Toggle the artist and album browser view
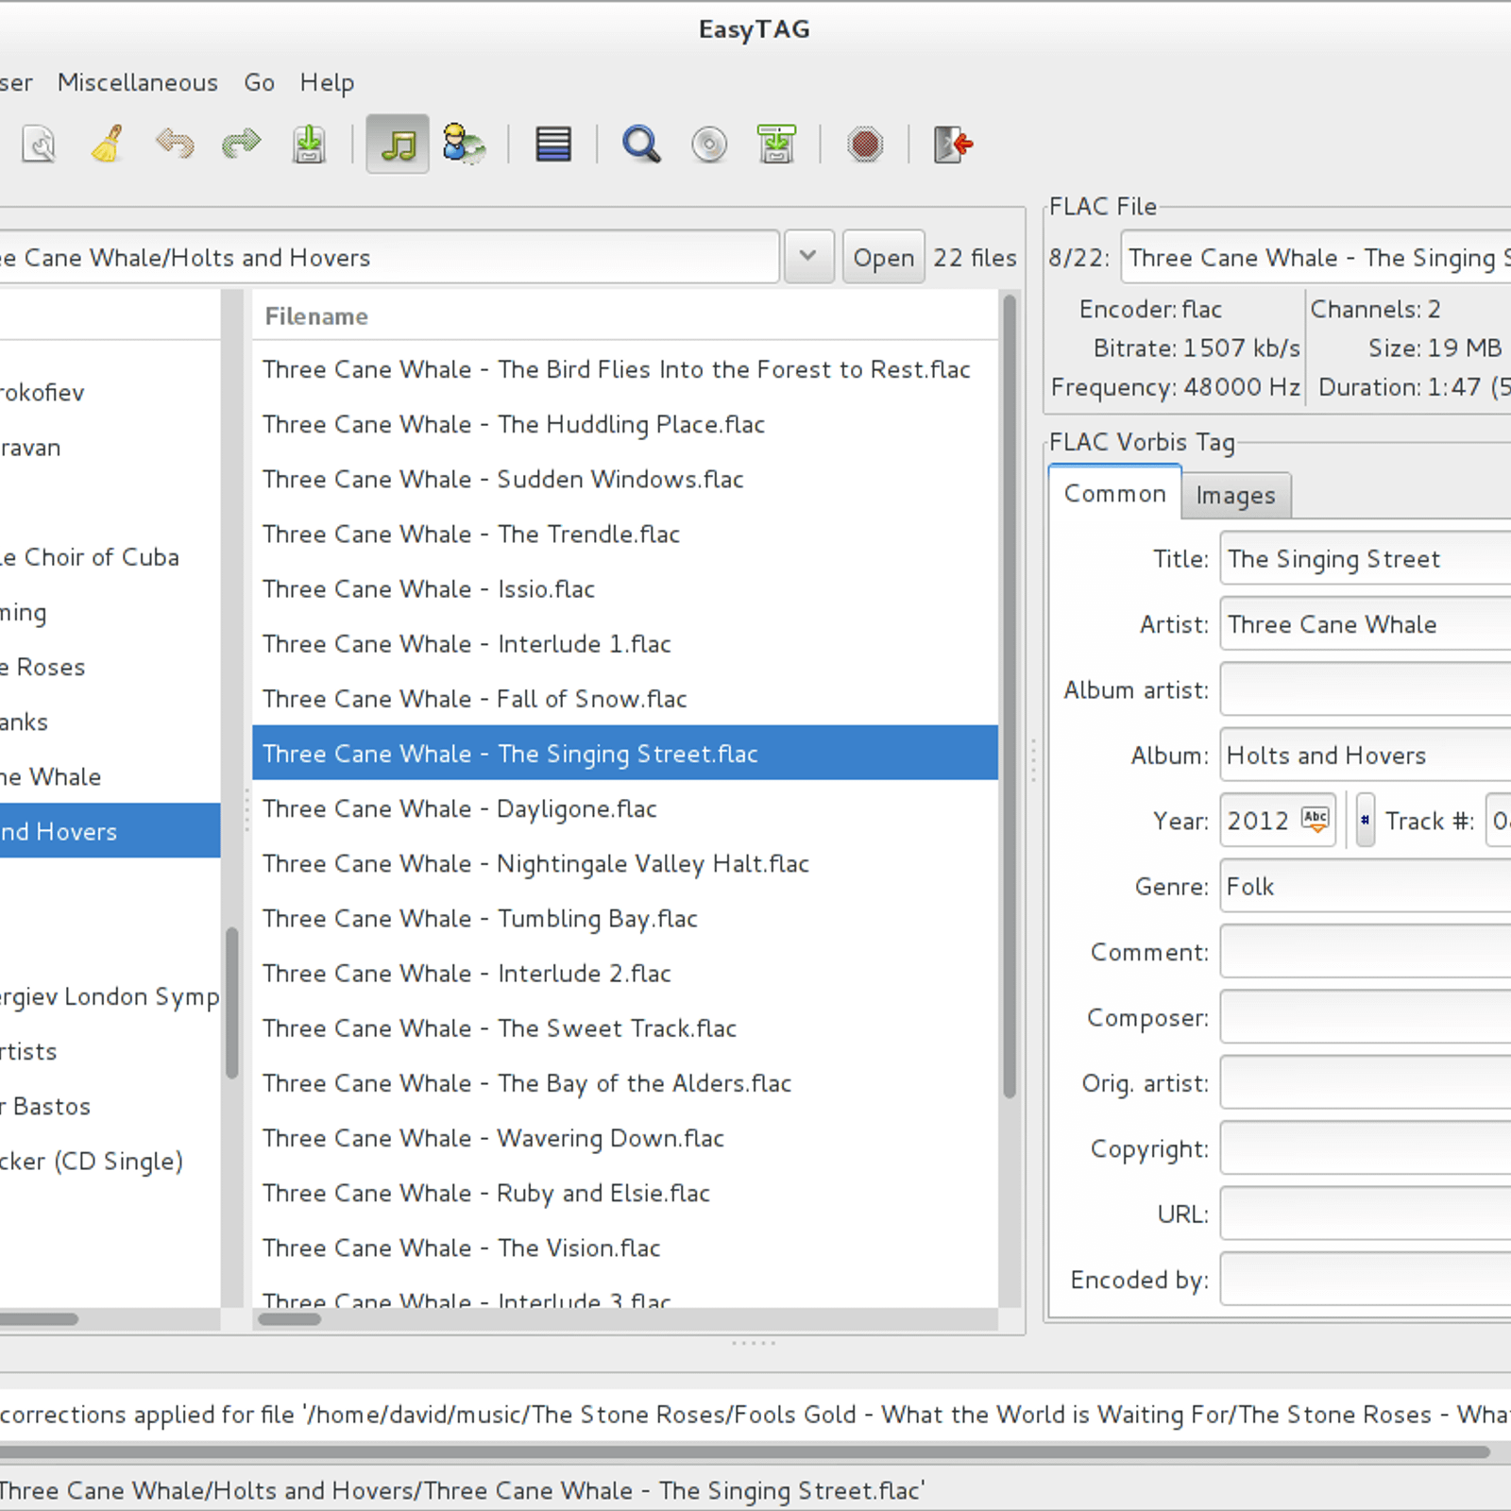The image size is (1511, 1511). click(464, 144)
